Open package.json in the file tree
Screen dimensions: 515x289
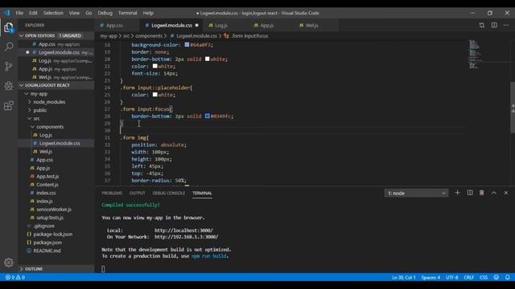point(47,242)
